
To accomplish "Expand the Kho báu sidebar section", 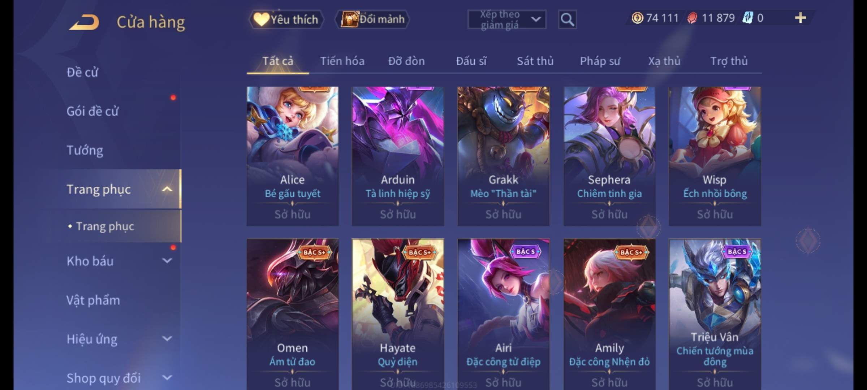I will pyautogui.click(x=167, y=261).
